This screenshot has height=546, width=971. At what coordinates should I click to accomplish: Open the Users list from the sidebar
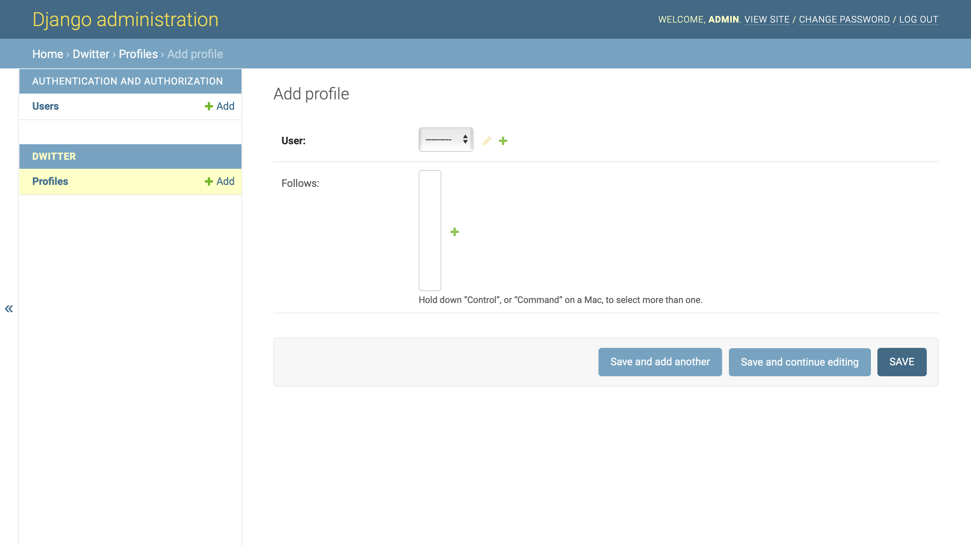point(45,106)
